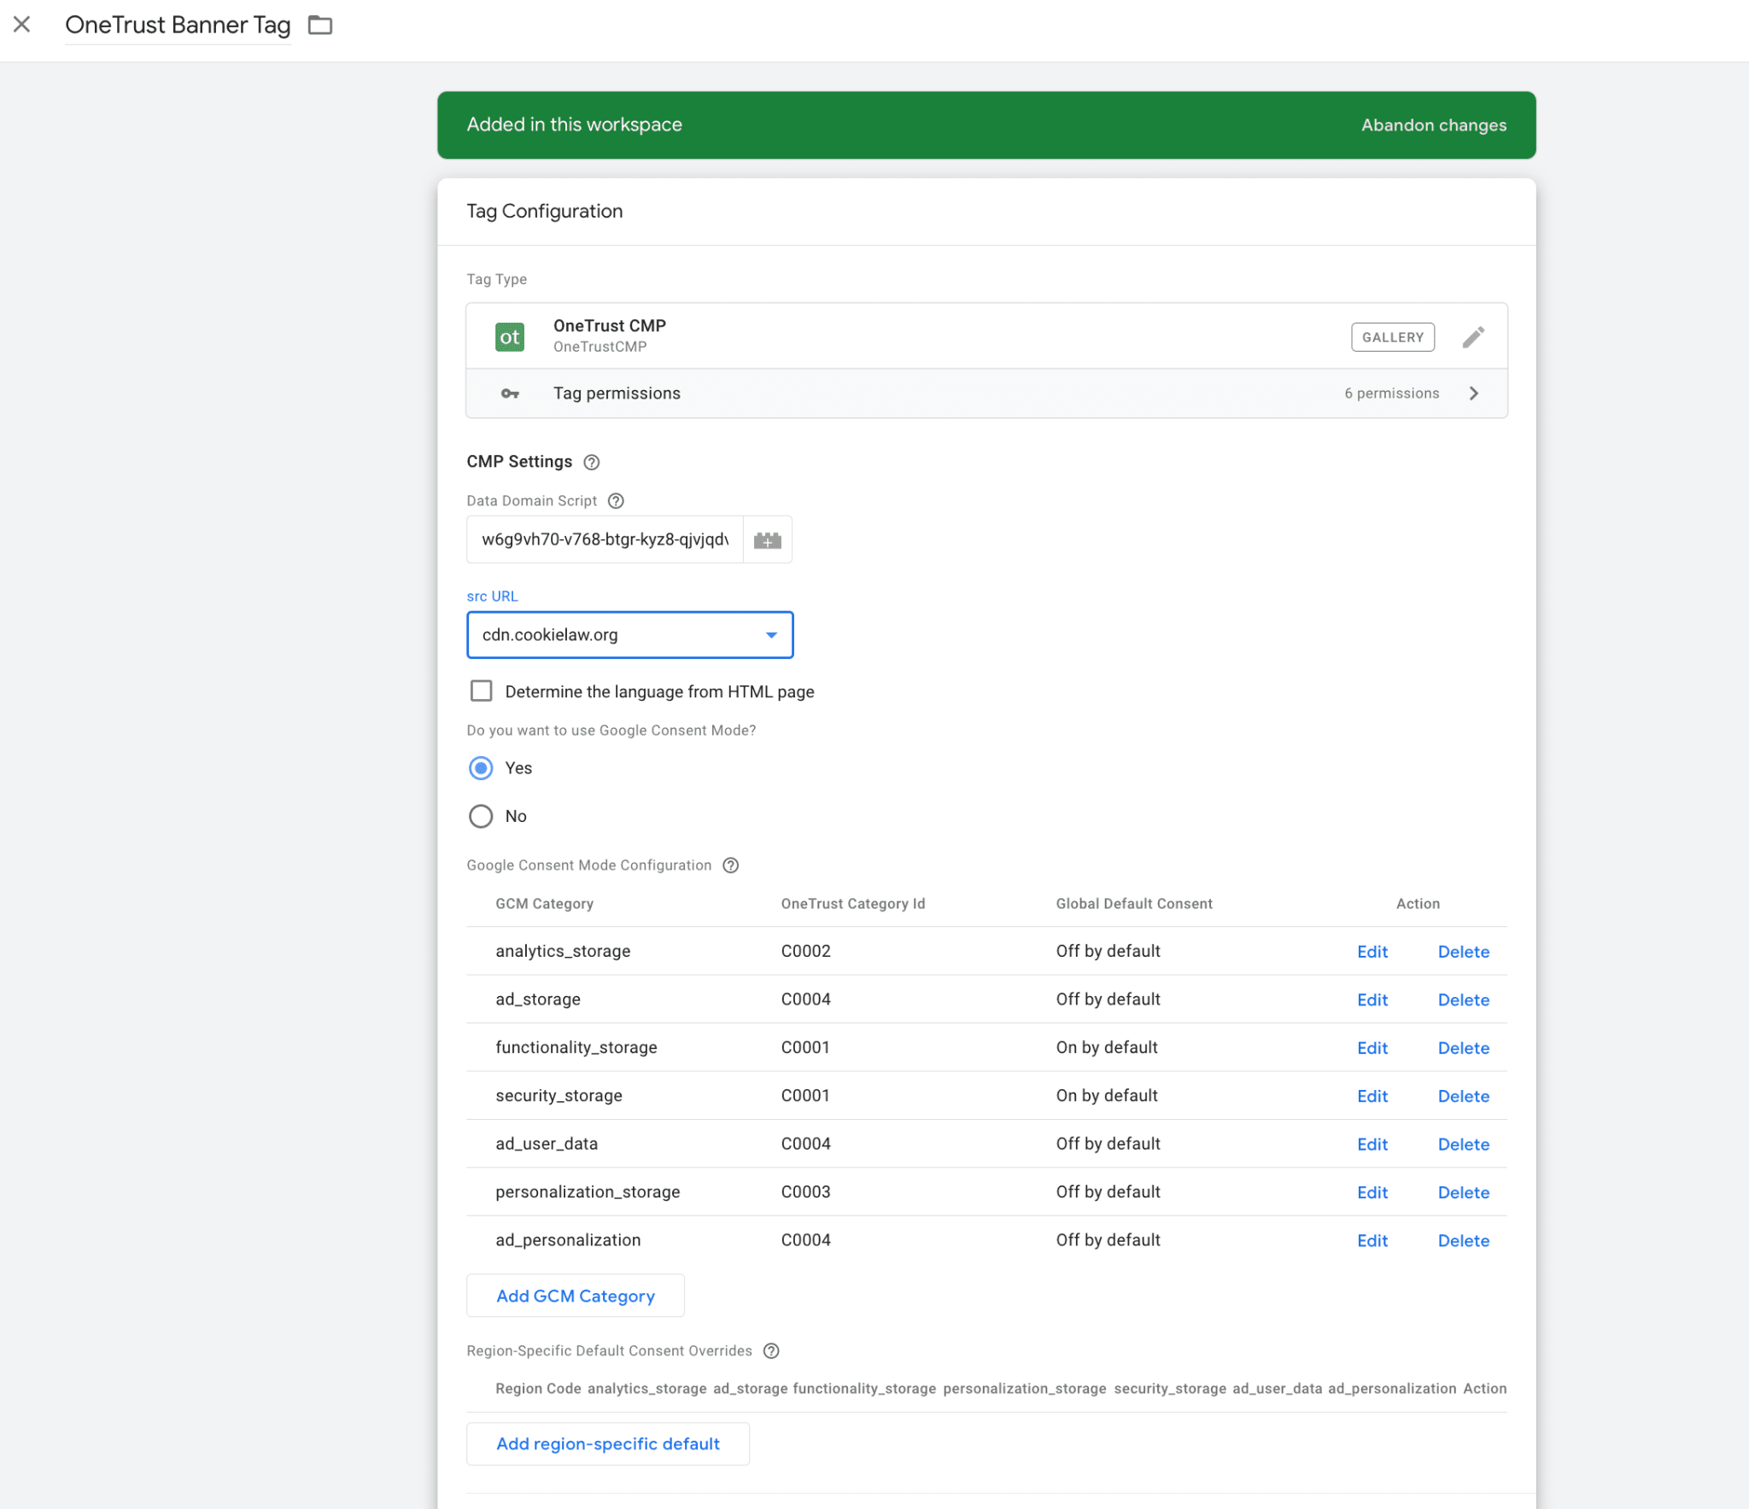Click Add GCM Category
The height and width of the screenshot is (1509, 1749).
click(575, 1295)
